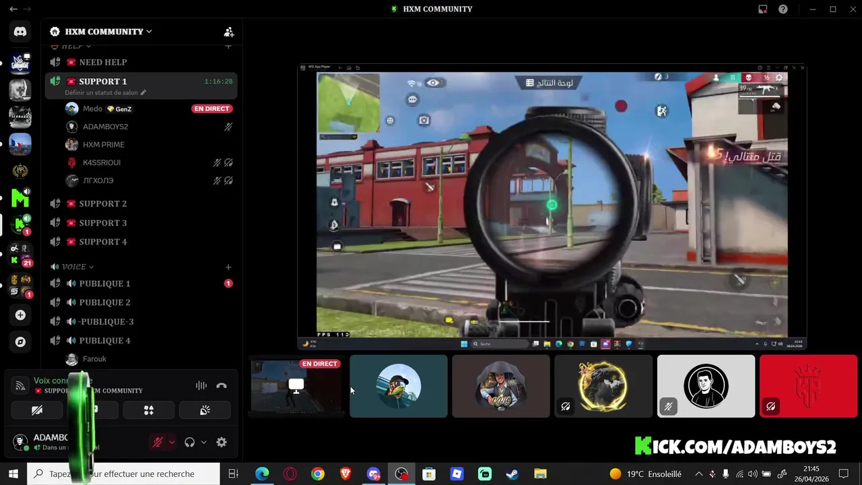Open Medo user in channel list

148,108
